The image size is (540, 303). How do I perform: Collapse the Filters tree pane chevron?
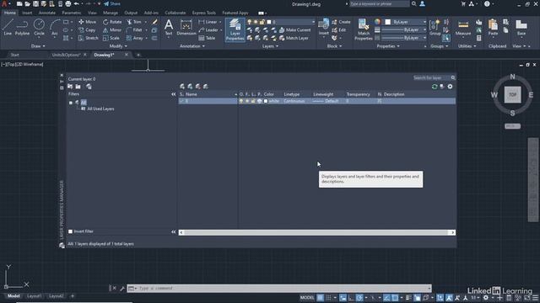[x=174, y=94]
